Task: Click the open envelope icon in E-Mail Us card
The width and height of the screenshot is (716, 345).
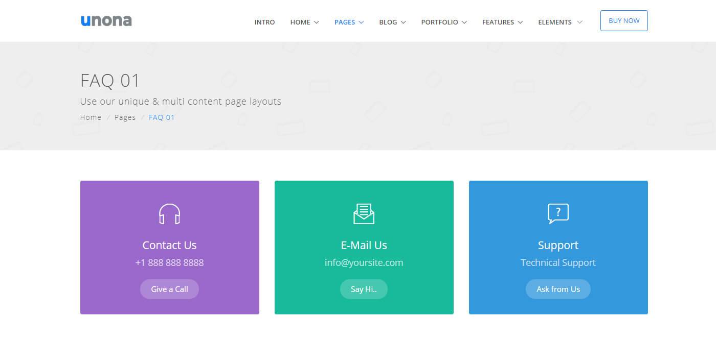Action: (364, 214)
